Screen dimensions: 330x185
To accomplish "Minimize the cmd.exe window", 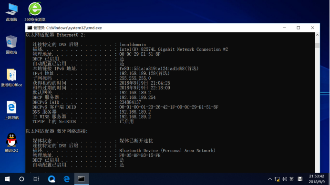I will pos(284,28).
